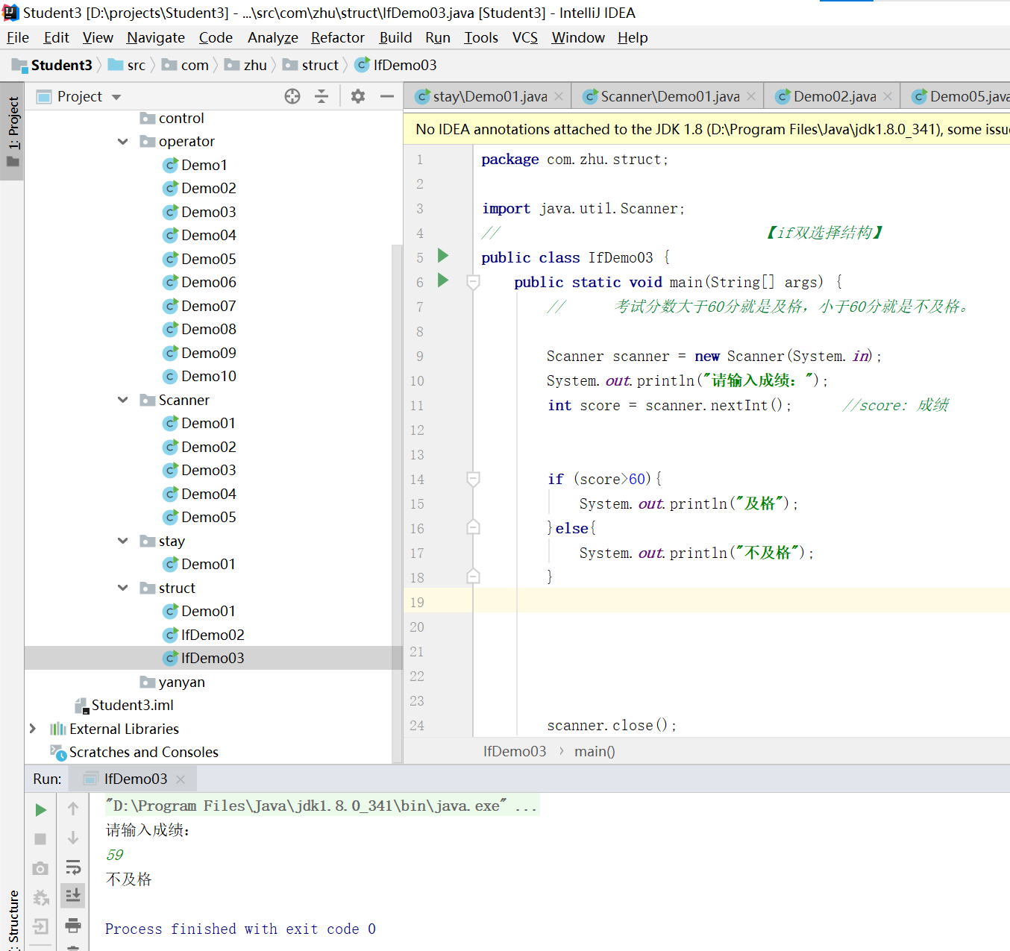Click Collapse All icon in Project panel

(x=321, y=96)
